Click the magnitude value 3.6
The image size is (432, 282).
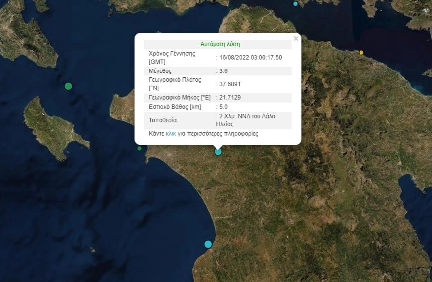[223, 71]
